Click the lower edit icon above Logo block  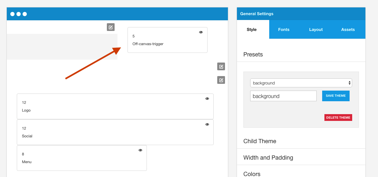click(221, 80)
